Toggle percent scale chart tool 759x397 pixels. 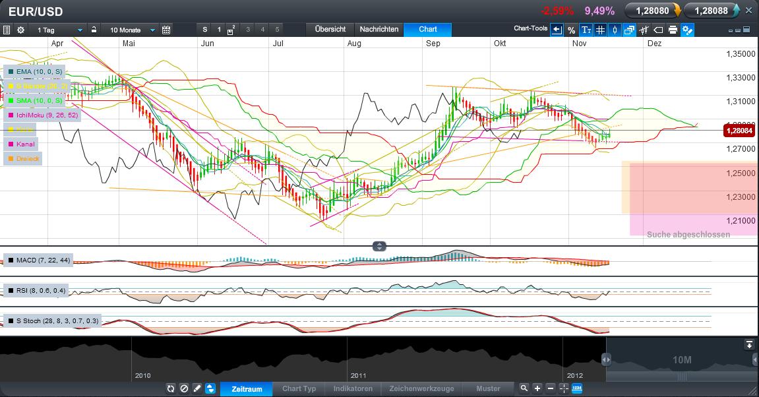tap(571, 30)
